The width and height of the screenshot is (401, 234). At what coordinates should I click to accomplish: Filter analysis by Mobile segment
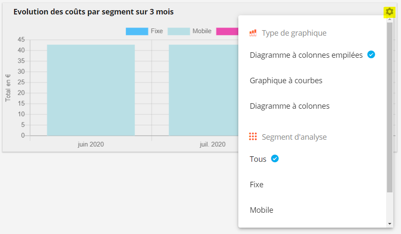coord(261,210)
